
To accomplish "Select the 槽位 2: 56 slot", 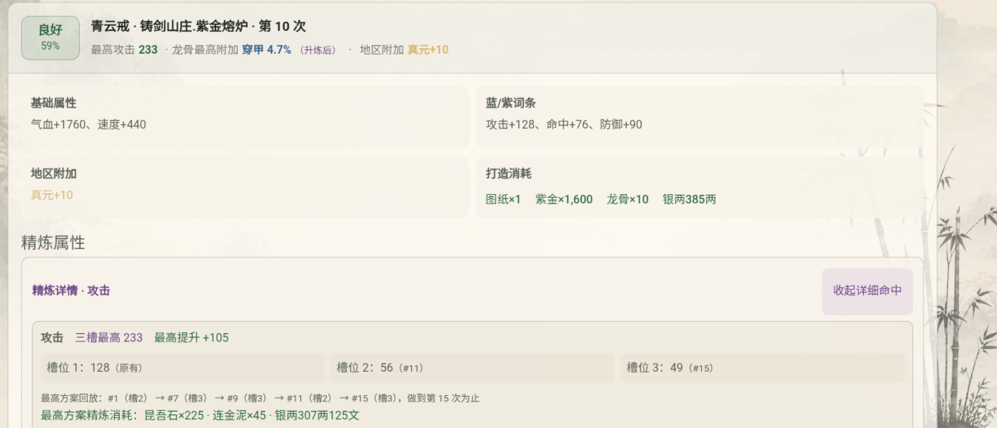I will (x=473, y=368).
